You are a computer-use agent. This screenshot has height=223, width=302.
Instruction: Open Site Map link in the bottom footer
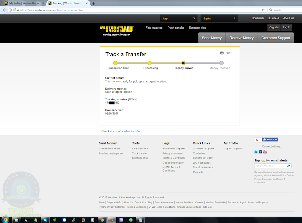[208, 207]
